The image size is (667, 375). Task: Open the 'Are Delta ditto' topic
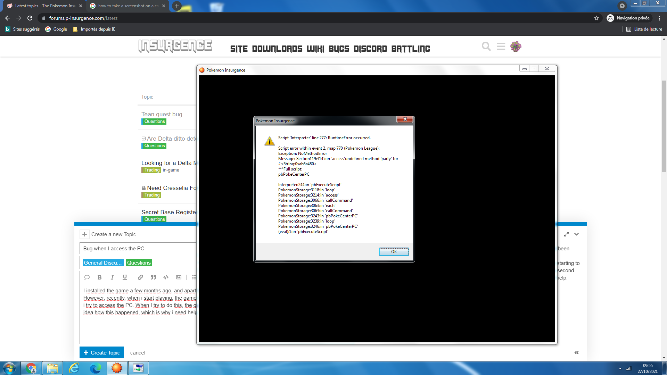[x=172, y=139]
